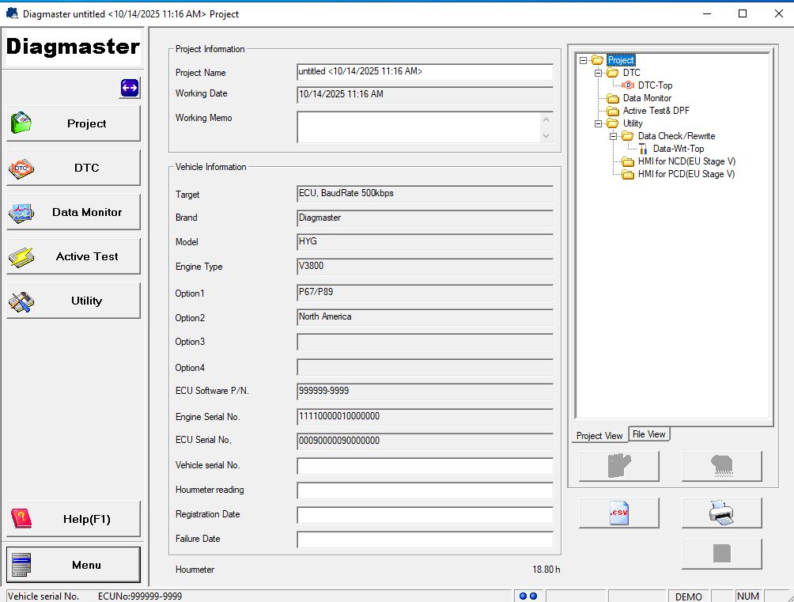Screen dimensions: 794x602
Task: Click the DEMO indicator in the status bar
Action: (x=688, y=596)
